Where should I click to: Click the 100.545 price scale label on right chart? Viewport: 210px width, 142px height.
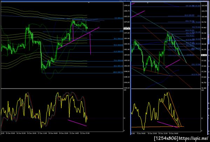[x=204, y=6]
